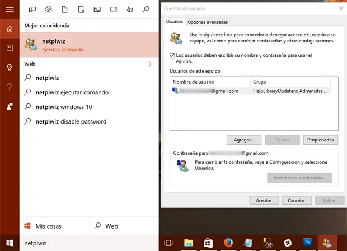This screenshot has width=347, height=251.
Task: Select the Home icon in Cortana sidebar
Action: [10, 29]
